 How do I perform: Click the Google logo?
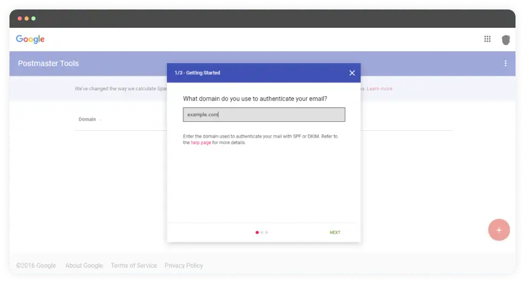[30, 39]
